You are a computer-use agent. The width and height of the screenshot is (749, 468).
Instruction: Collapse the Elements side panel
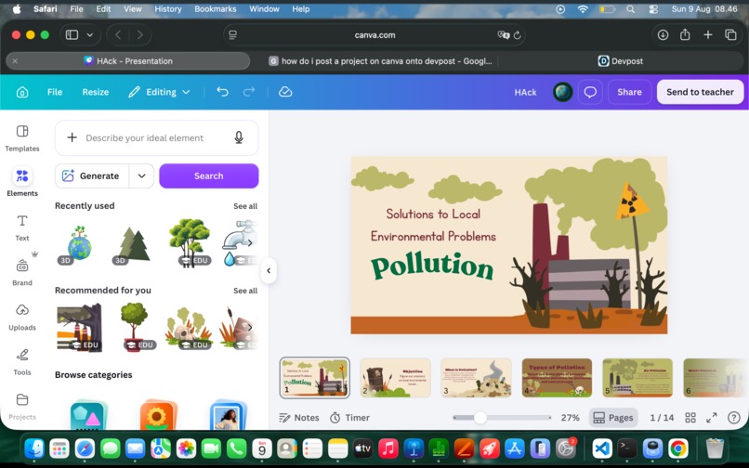click(269, 271)
